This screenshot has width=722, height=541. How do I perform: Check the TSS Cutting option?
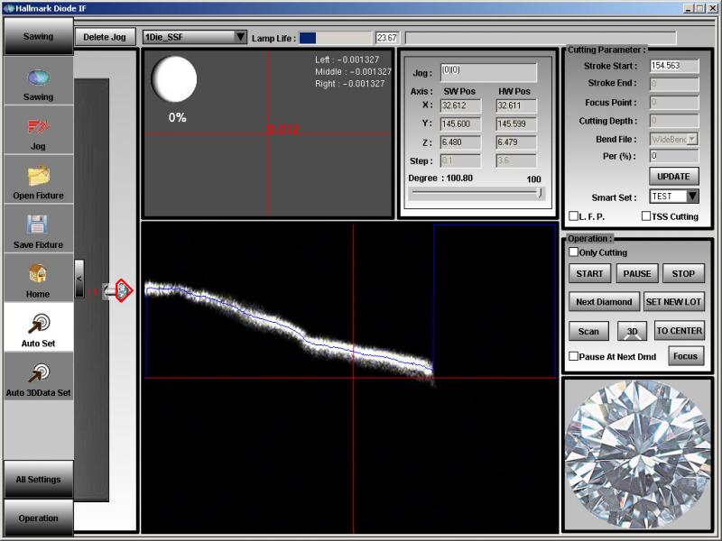pyautogui.click(x=646, y=216)
